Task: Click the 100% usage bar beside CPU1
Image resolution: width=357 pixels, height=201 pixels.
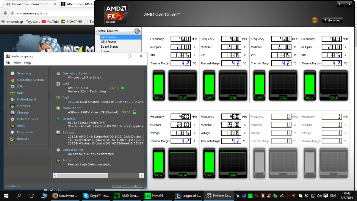Action: 209,85
